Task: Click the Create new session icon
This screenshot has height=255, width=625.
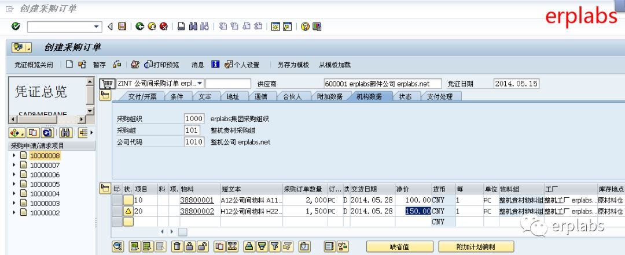Action: click(x=275, y=27)
